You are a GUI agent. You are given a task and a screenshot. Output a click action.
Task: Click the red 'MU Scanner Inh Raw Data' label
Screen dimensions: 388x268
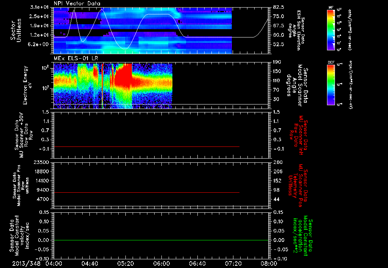pos(298,135)
